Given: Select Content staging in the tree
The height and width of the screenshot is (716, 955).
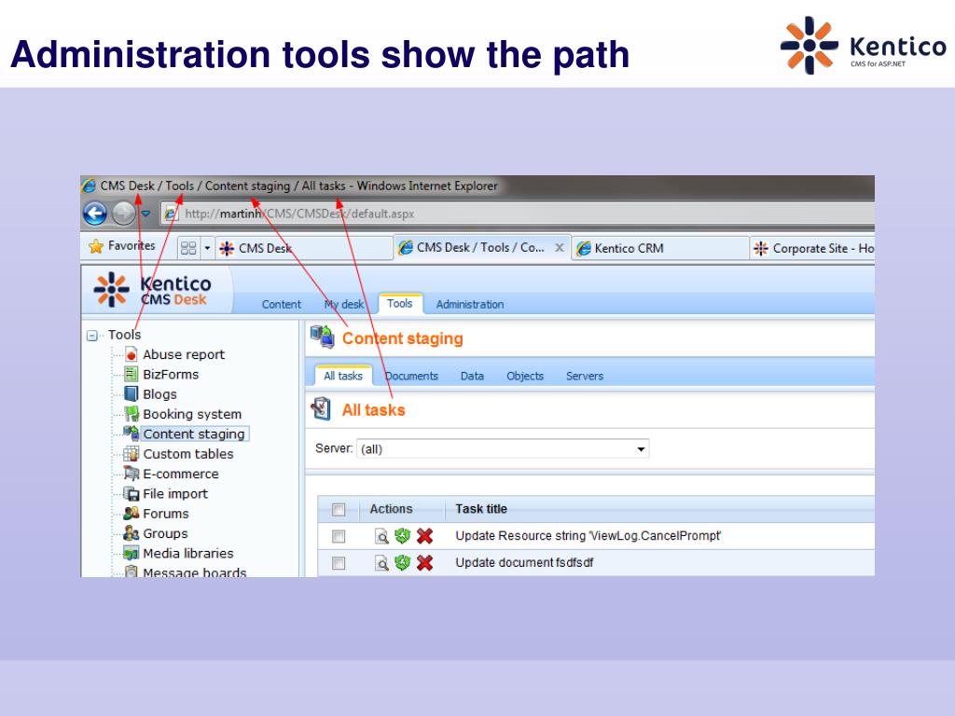Looking at the screenshot, I should tap(194, 434).
